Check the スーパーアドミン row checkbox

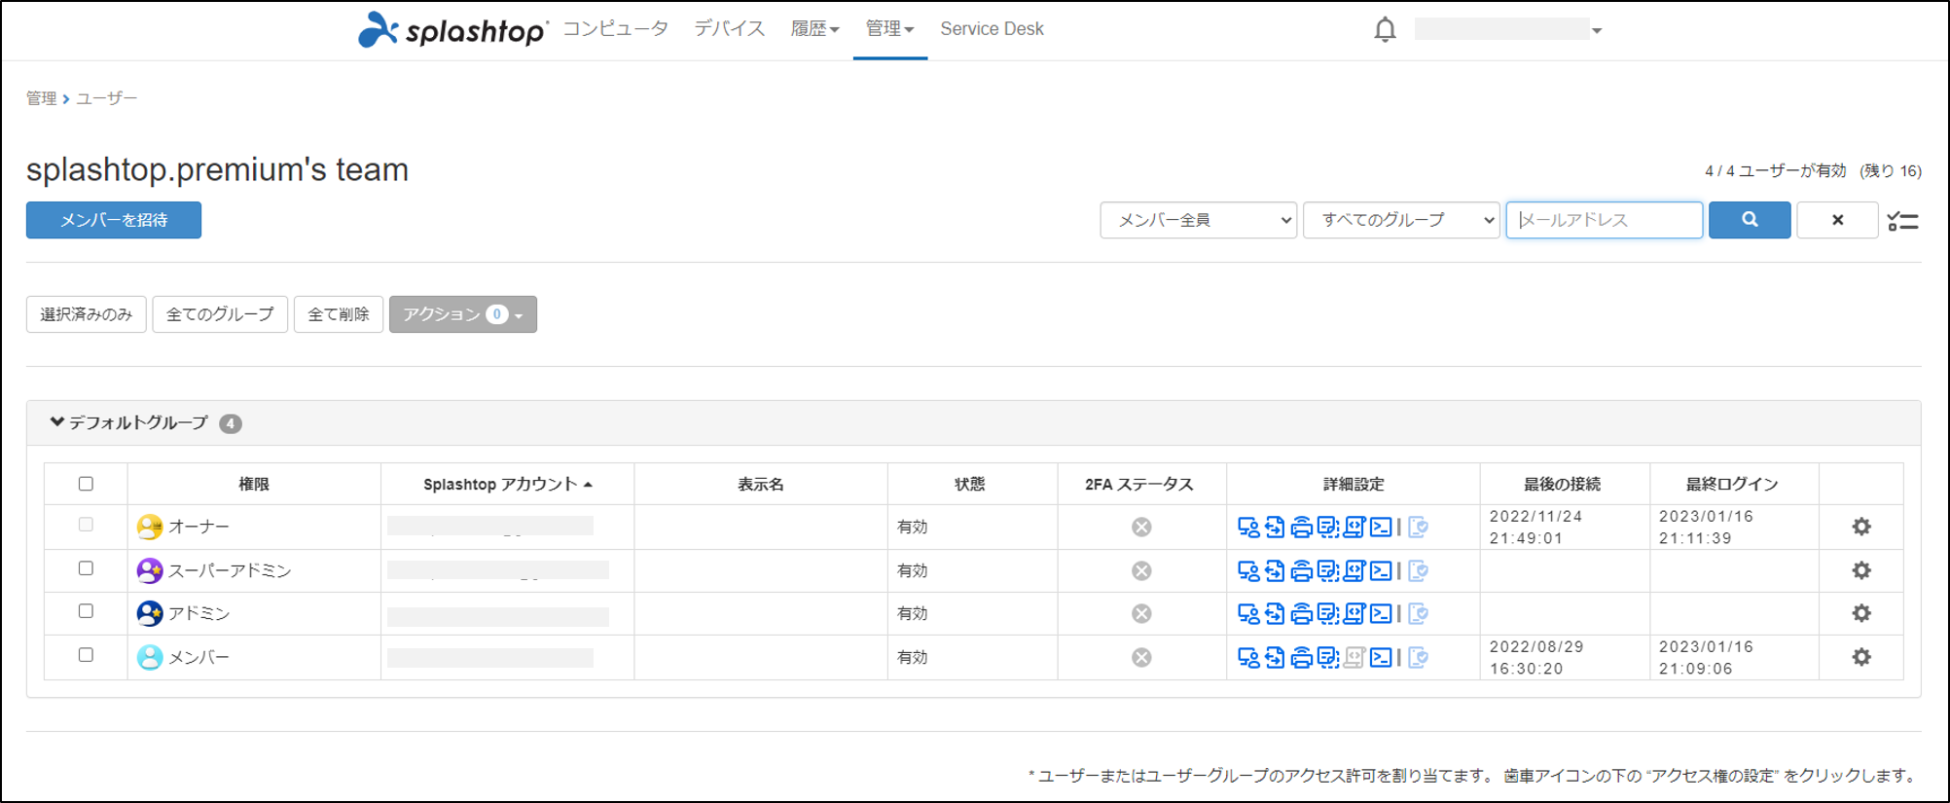[86, 568]
